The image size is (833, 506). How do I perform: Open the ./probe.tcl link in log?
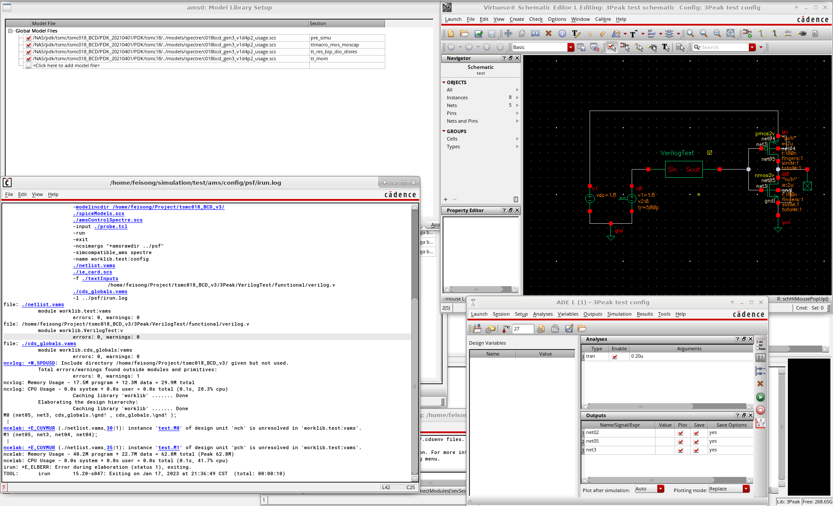pos(111,227)
